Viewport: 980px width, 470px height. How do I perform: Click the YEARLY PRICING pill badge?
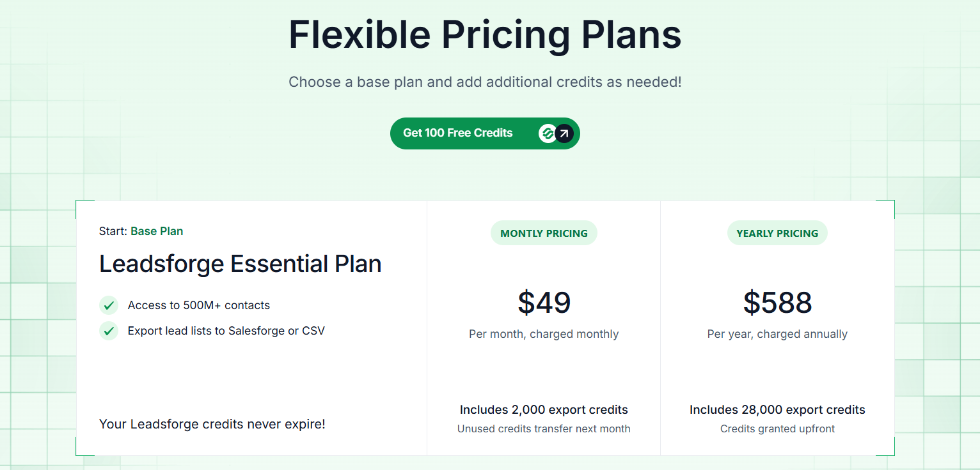[x=777, y=232]
